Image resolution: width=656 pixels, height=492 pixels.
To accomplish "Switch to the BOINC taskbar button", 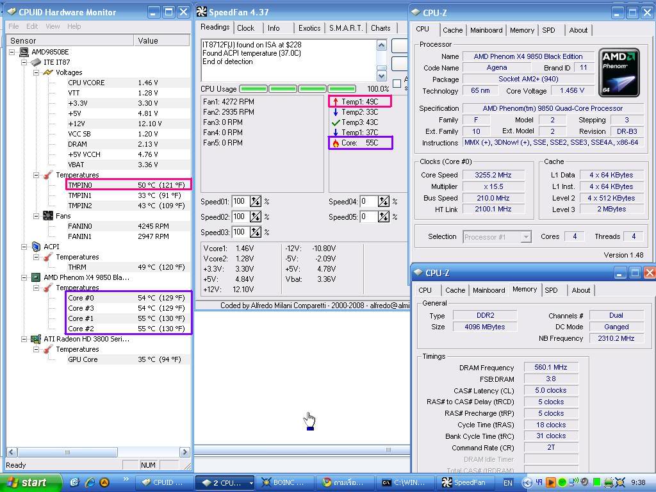I will click(x=284, y=483).
